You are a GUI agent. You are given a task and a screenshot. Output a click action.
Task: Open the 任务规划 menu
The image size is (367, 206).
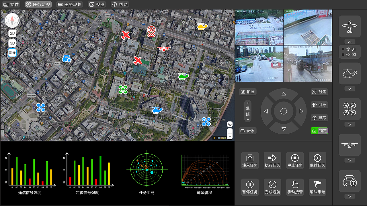pos(70,4)
